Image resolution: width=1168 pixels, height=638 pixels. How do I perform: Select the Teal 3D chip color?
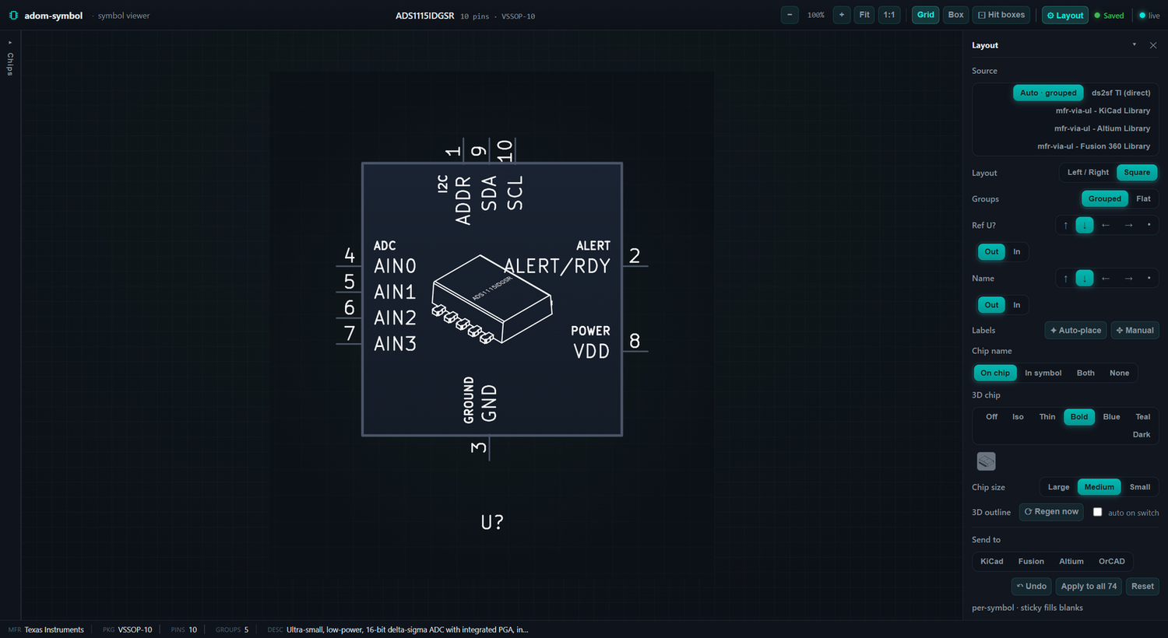click(x=1142, y=417)
